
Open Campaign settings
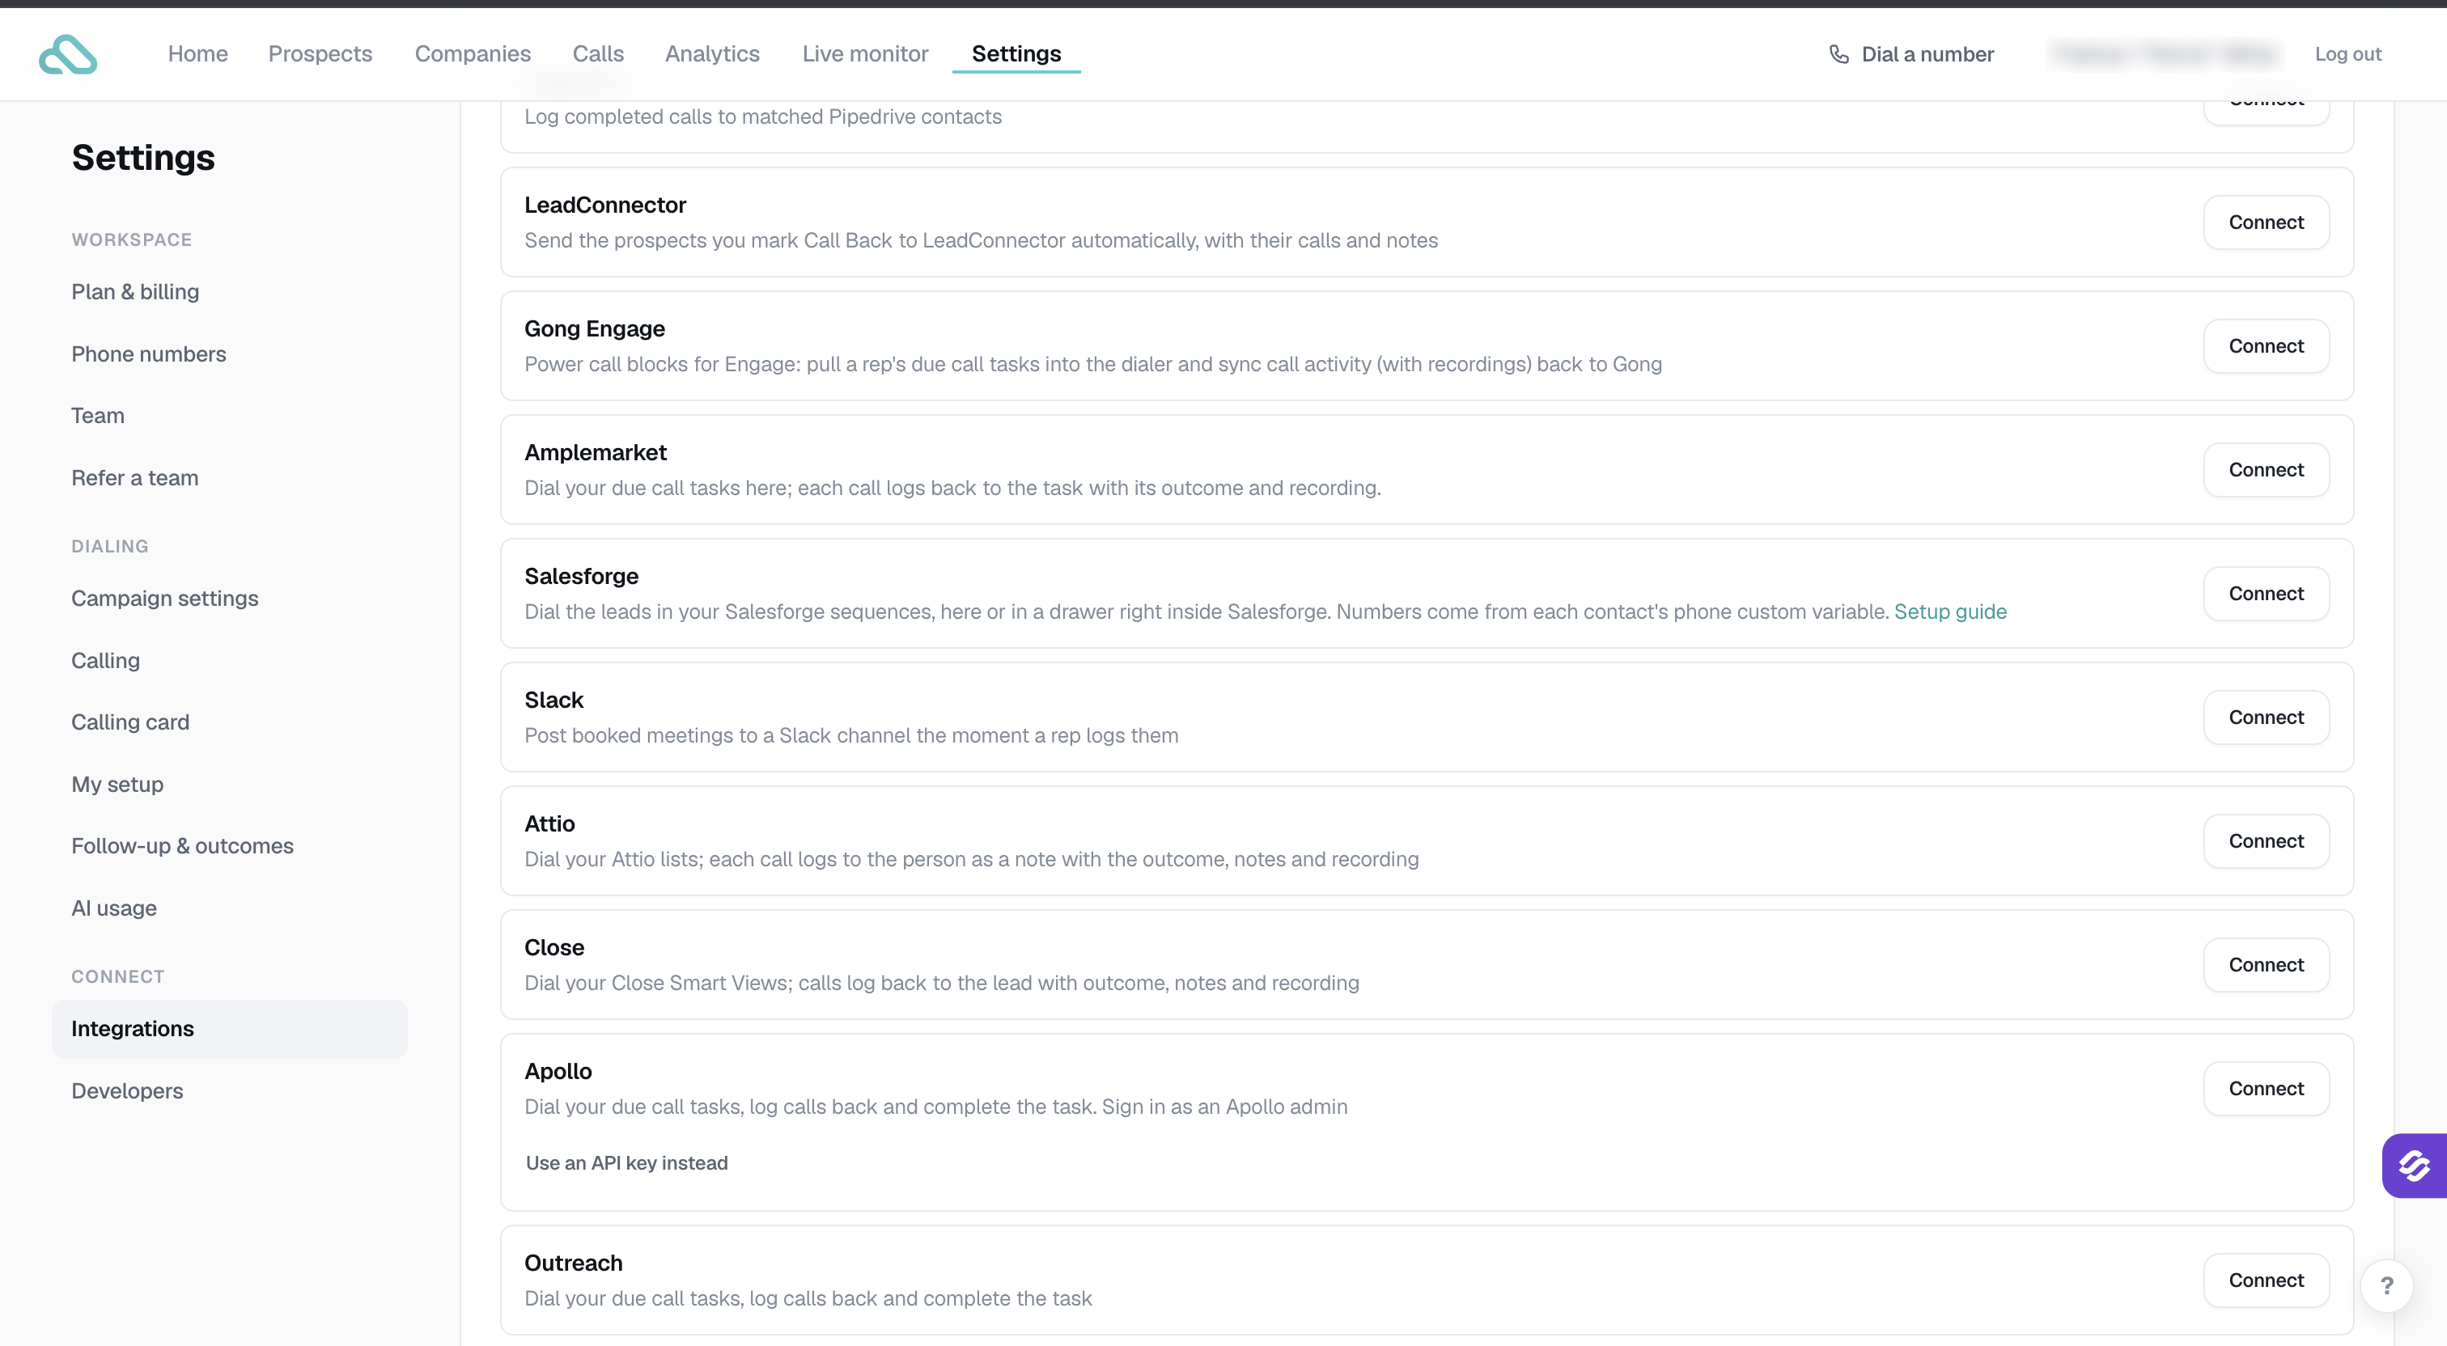click(x=164, y=599)
